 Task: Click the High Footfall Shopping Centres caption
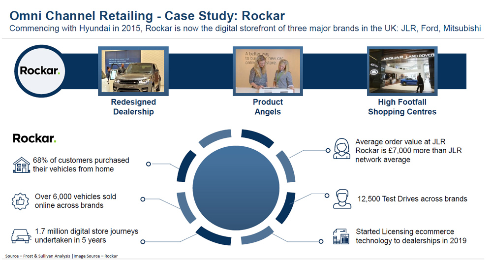402,107
